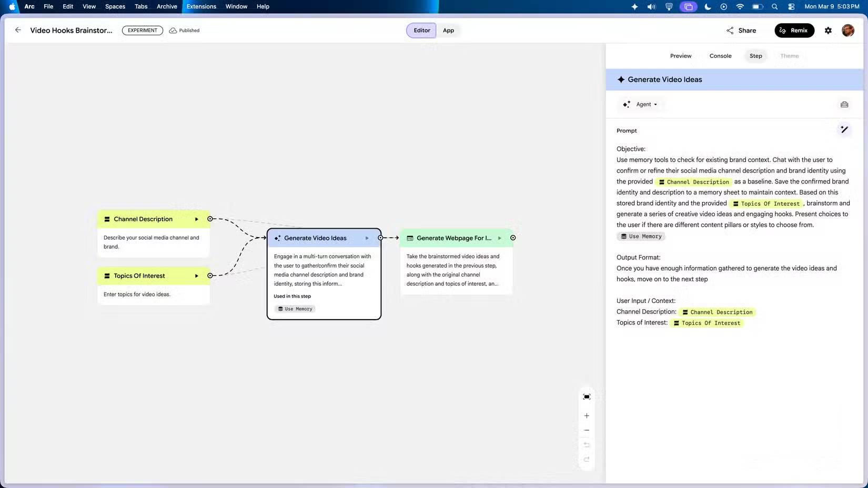
Task: Open the Console tab
Action: tap(720, 56)
